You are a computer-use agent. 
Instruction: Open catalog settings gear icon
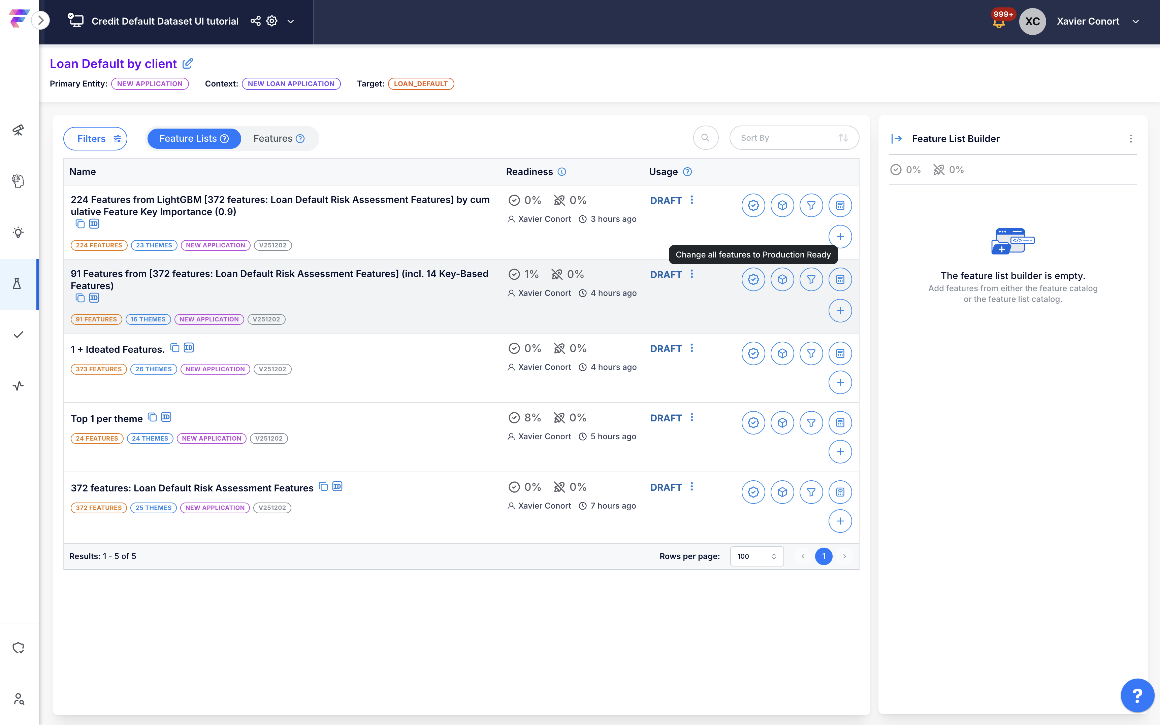point(272,21)
